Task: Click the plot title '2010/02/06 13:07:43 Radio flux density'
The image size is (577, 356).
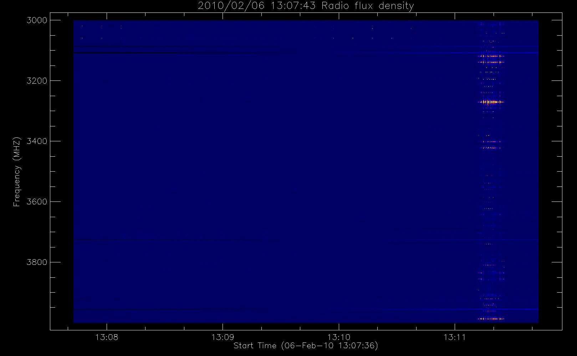Action: pos(306,6)
